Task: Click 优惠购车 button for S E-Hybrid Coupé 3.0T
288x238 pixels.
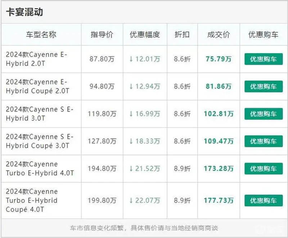Action: point(264,141)
